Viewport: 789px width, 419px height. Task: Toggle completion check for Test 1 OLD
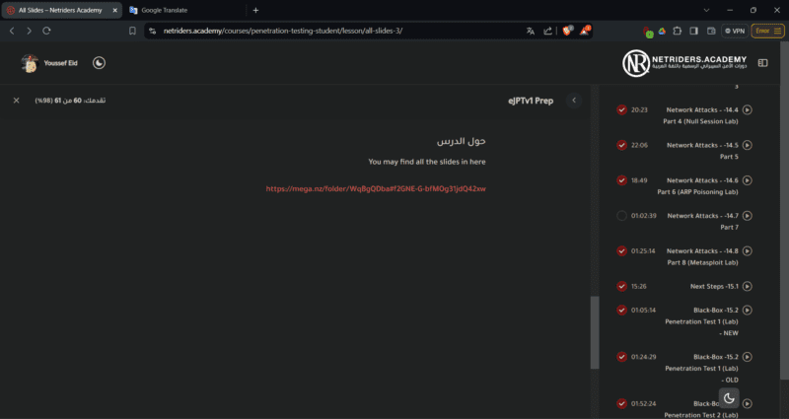click(x=622, y=357)
